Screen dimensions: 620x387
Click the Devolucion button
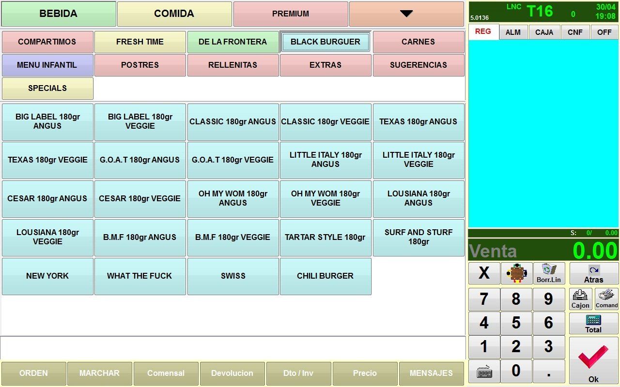pos(232,373)
